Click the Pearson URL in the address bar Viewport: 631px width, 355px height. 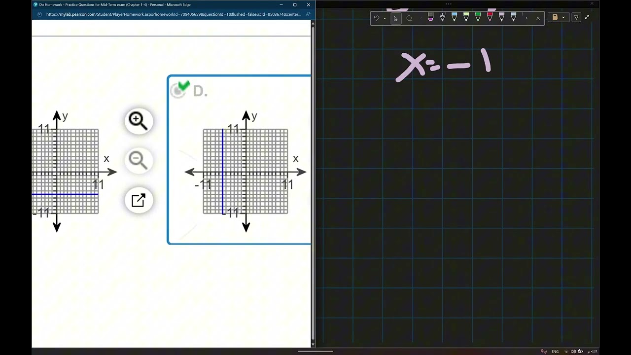pyautogui.click(x=174, y=14)
